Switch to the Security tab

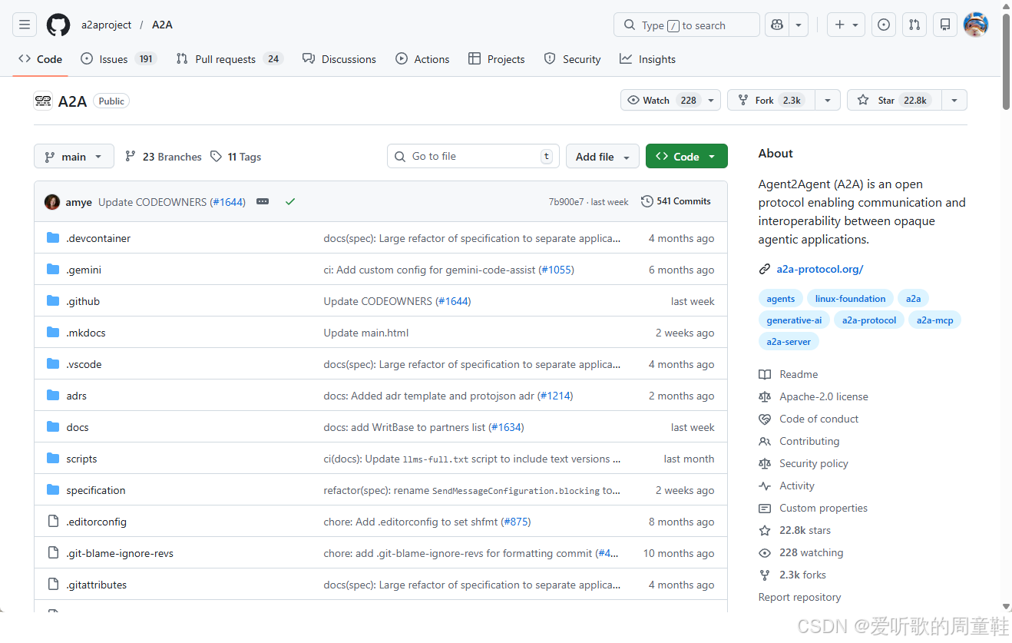tap(572, 59)
